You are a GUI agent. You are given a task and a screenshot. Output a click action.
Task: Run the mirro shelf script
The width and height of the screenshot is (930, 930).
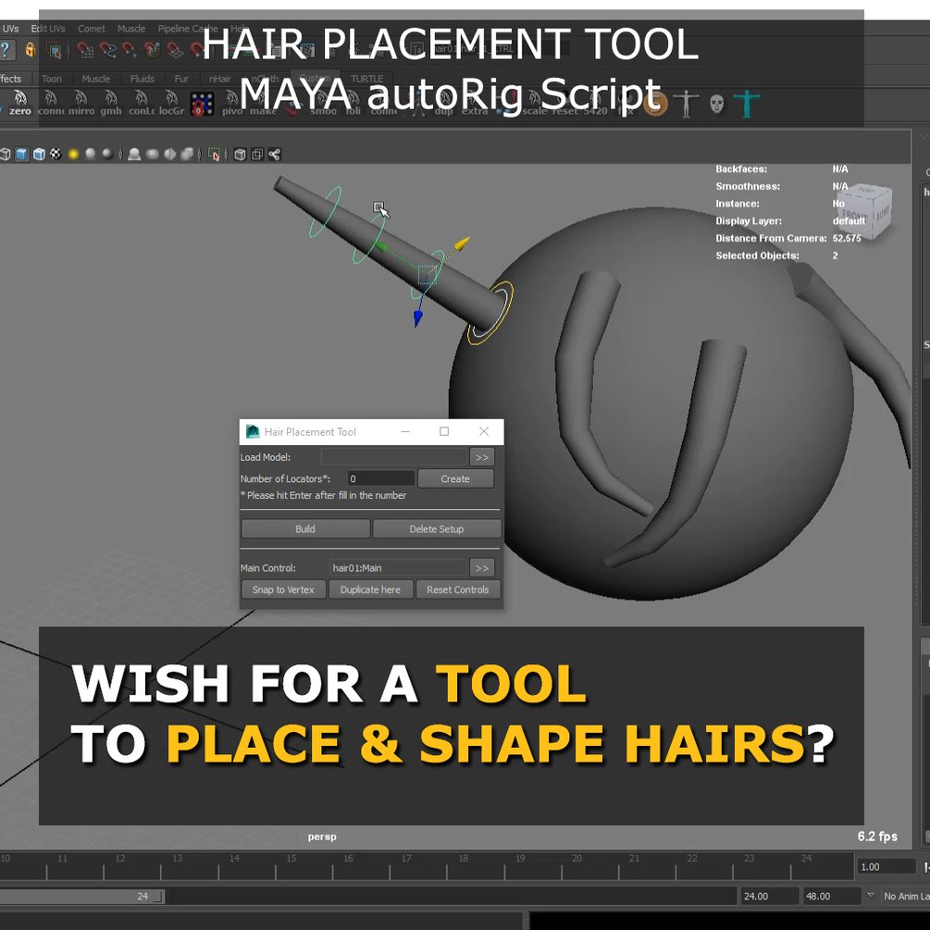point(81,104)
